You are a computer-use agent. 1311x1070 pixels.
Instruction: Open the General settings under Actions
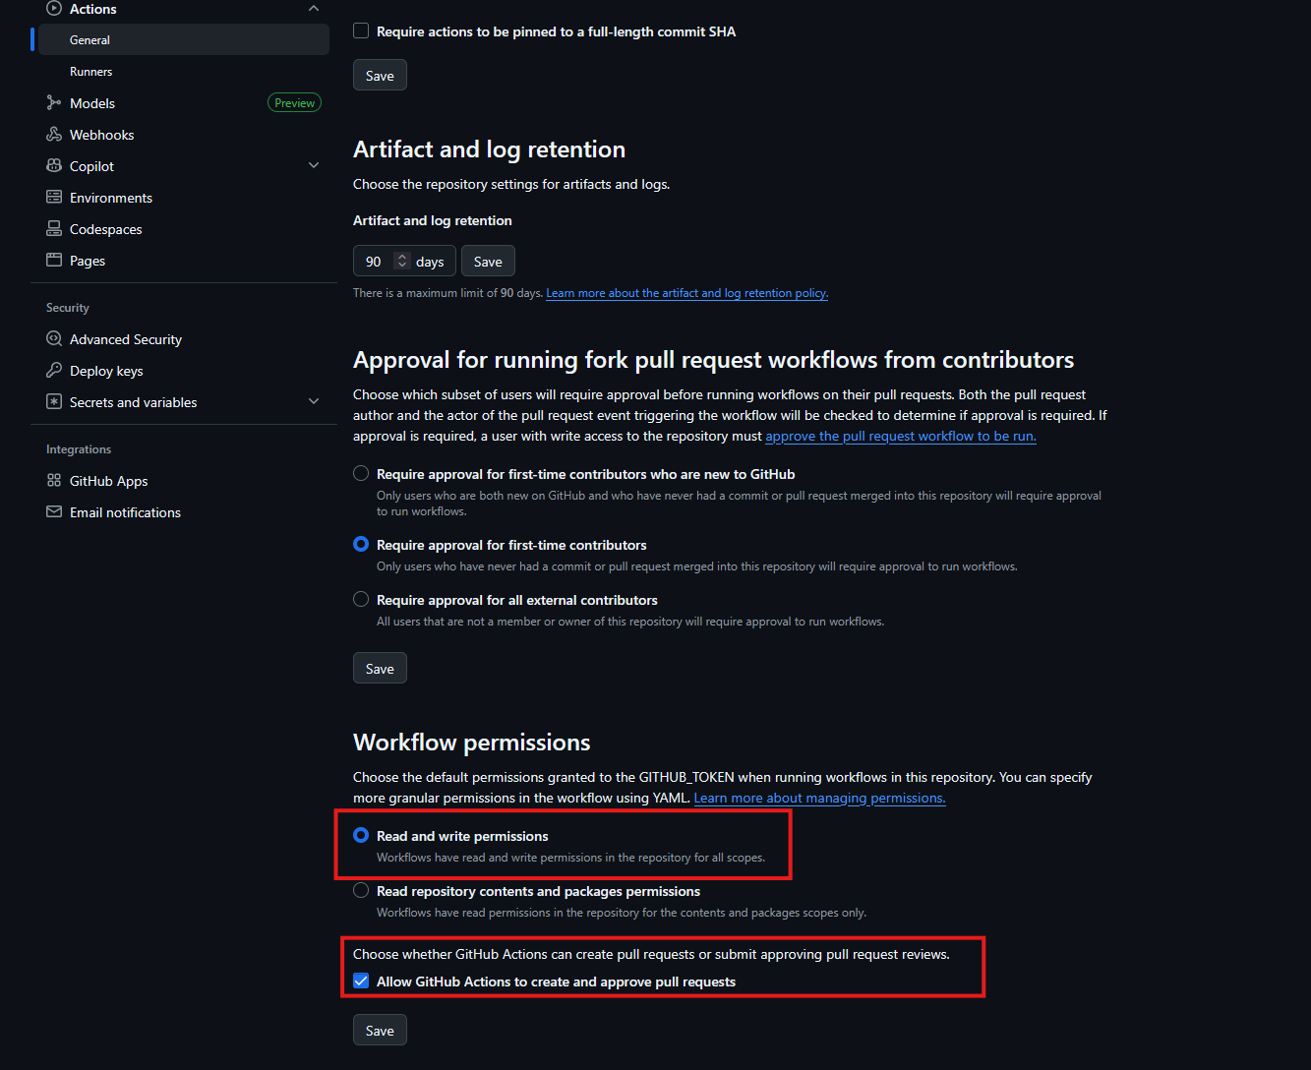[90, 39]
